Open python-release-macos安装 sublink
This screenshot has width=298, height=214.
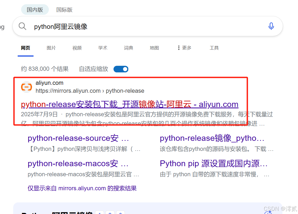(78, 163)
